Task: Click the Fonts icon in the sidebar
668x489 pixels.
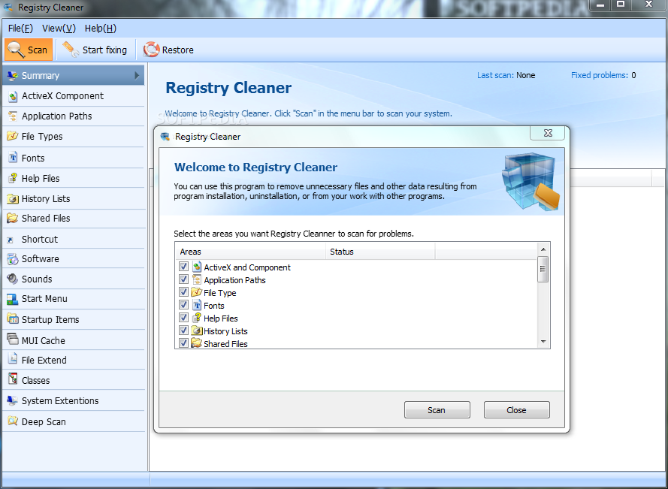Action: (13, 158)
